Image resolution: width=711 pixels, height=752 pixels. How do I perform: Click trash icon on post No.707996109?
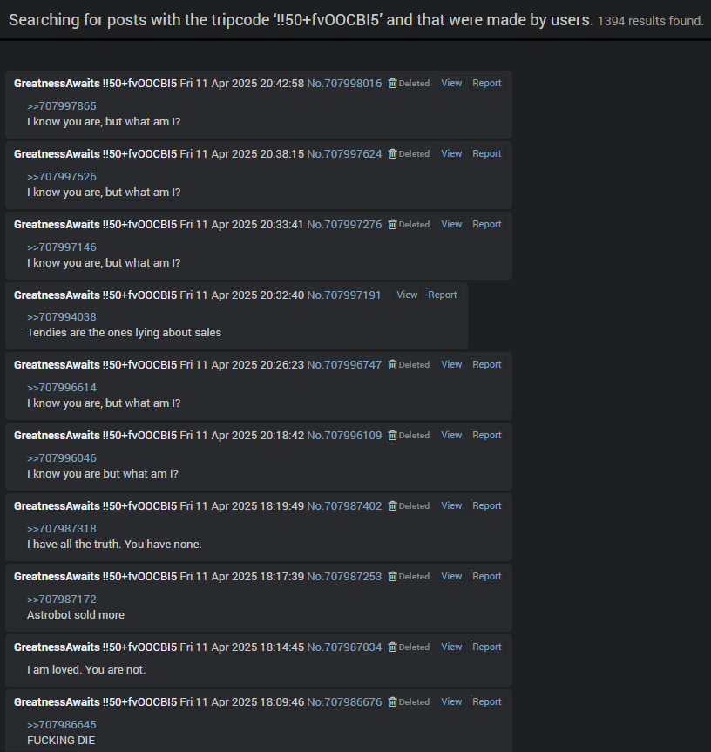[392, 436]
